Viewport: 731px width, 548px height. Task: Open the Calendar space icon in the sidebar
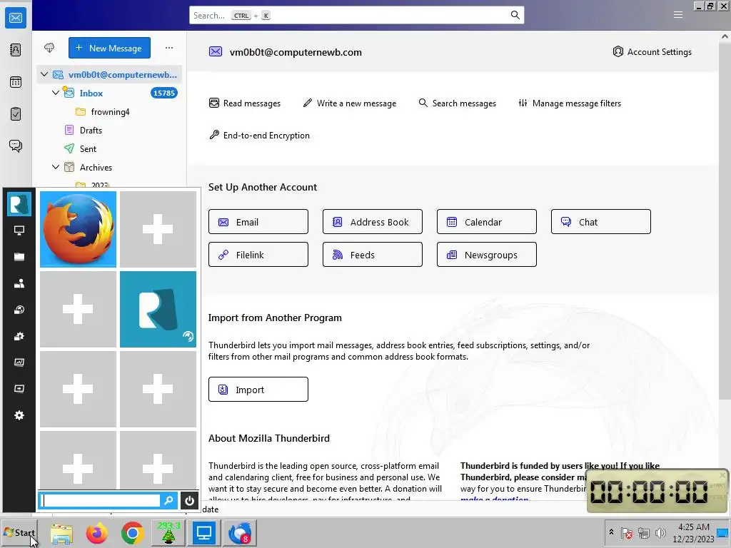point(16,82)
